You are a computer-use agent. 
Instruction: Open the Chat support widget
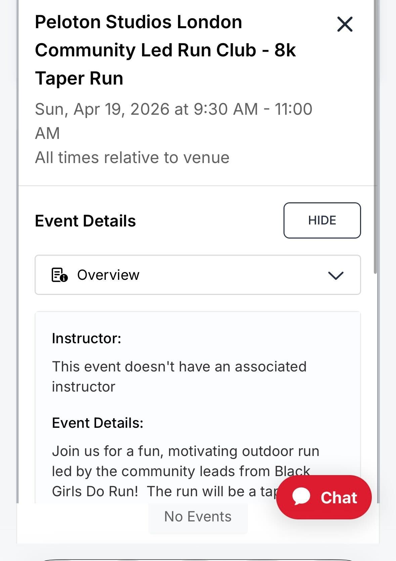(x=323, y=498)
